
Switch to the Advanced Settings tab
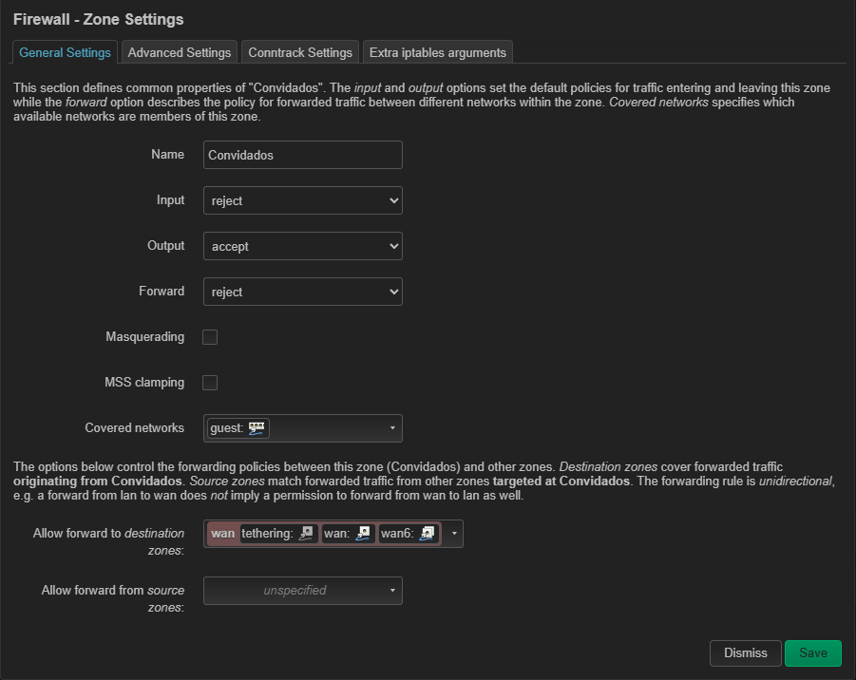click(x=180, y=52)
